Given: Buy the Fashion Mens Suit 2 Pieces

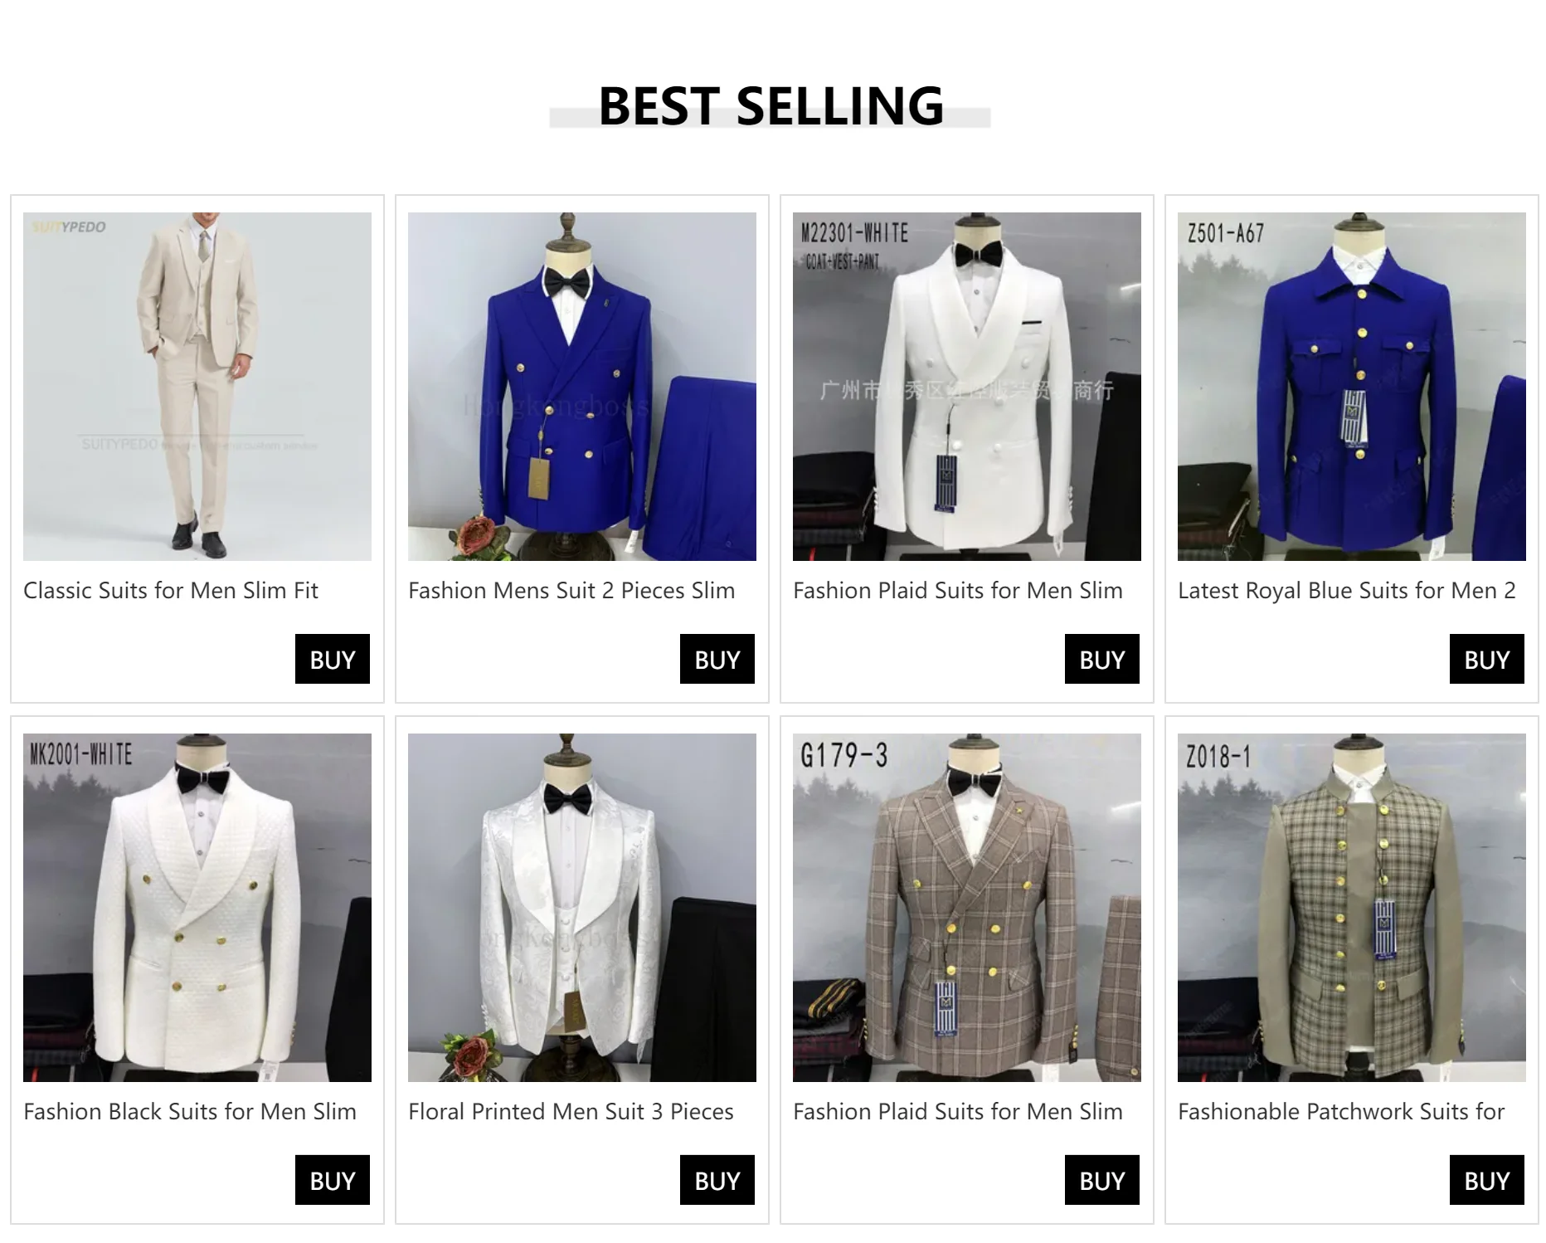Looking at the screenshot, I should click(x=717, y=659).
